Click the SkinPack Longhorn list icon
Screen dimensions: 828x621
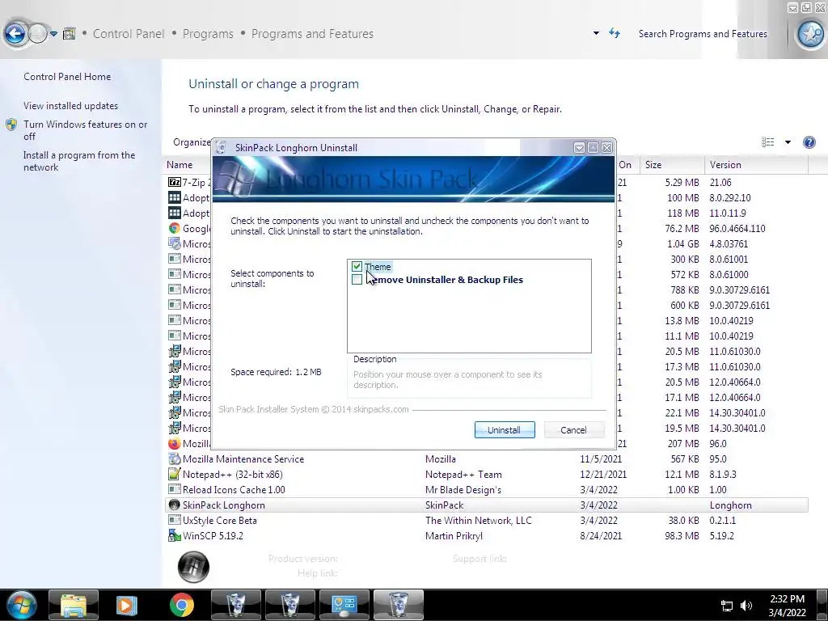click(175, 505)
